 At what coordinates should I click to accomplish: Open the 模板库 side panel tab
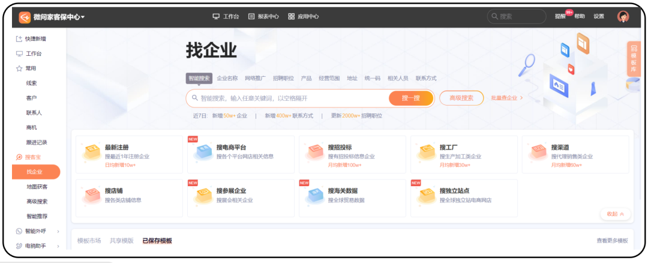(633, 59)
